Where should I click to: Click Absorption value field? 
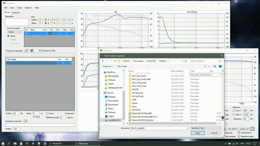click(246, 119)
